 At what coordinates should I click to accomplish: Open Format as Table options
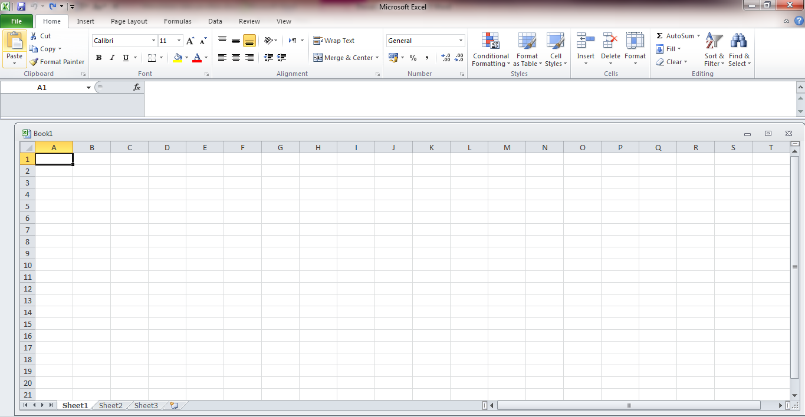tap(527, 50)
